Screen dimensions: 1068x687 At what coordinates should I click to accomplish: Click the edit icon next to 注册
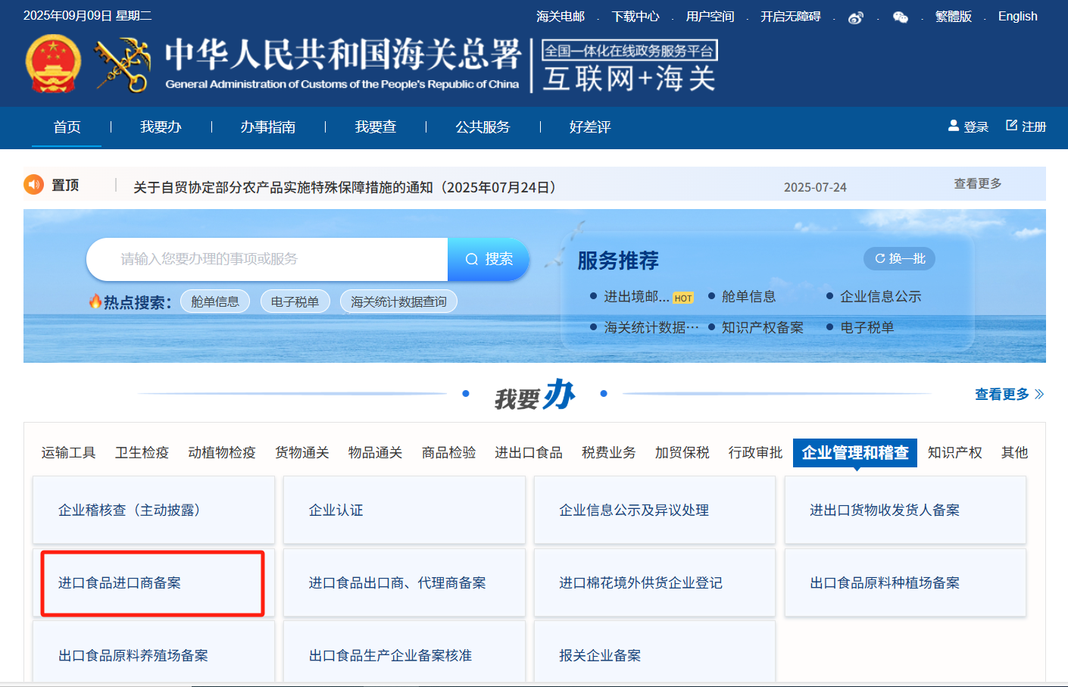pos(1011,126)
